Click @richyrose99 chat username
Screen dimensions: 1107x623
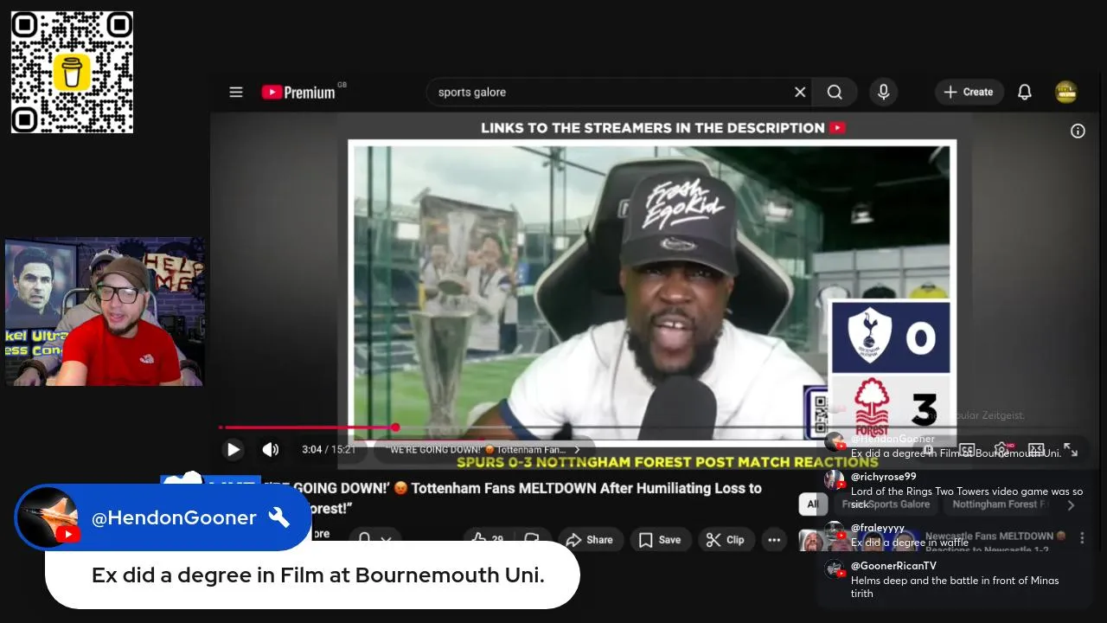pyautogui.click(x=884, y=477)
